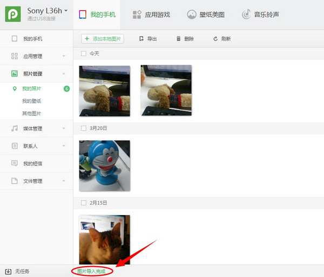Screen dimensions: 324x277
Task: Click the location pin icon beside 我的照片
Action: point(15,89)
